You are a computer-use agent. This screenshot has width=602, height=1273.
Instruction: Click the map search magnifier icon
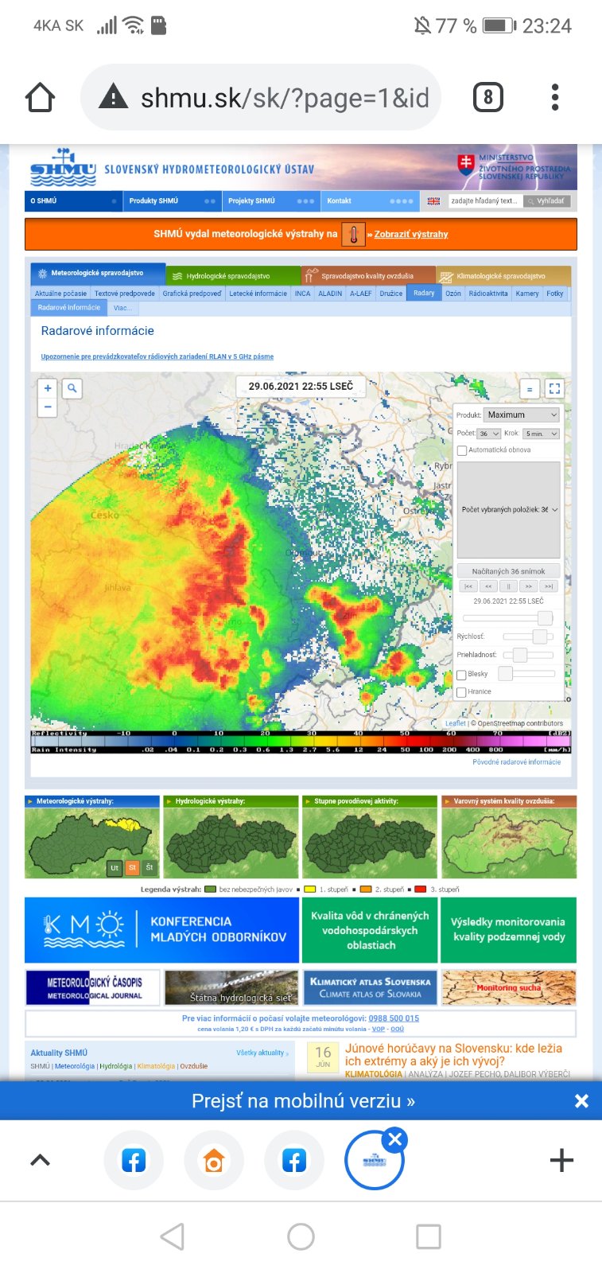pos(72,388)
